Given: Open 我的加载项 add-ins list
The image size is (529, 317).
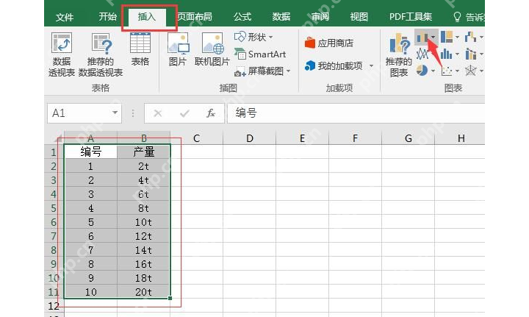Looking at the screenshot, I should point(339,65).
